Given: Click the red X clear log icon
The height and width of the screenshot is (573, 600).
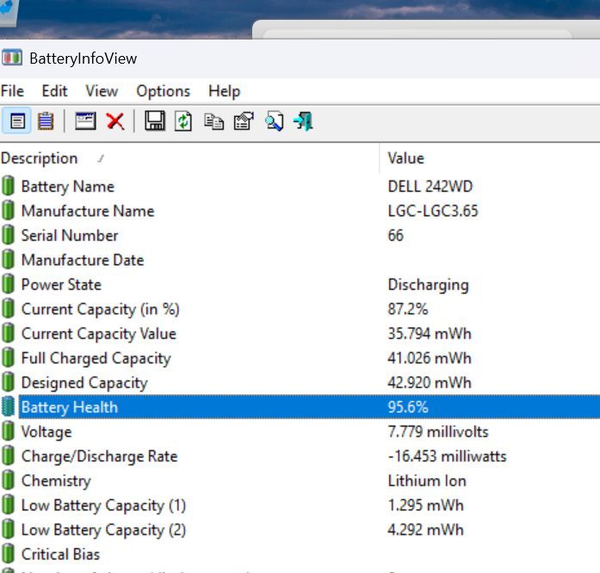Looking at the screenshot, I should tap(115, 121).
